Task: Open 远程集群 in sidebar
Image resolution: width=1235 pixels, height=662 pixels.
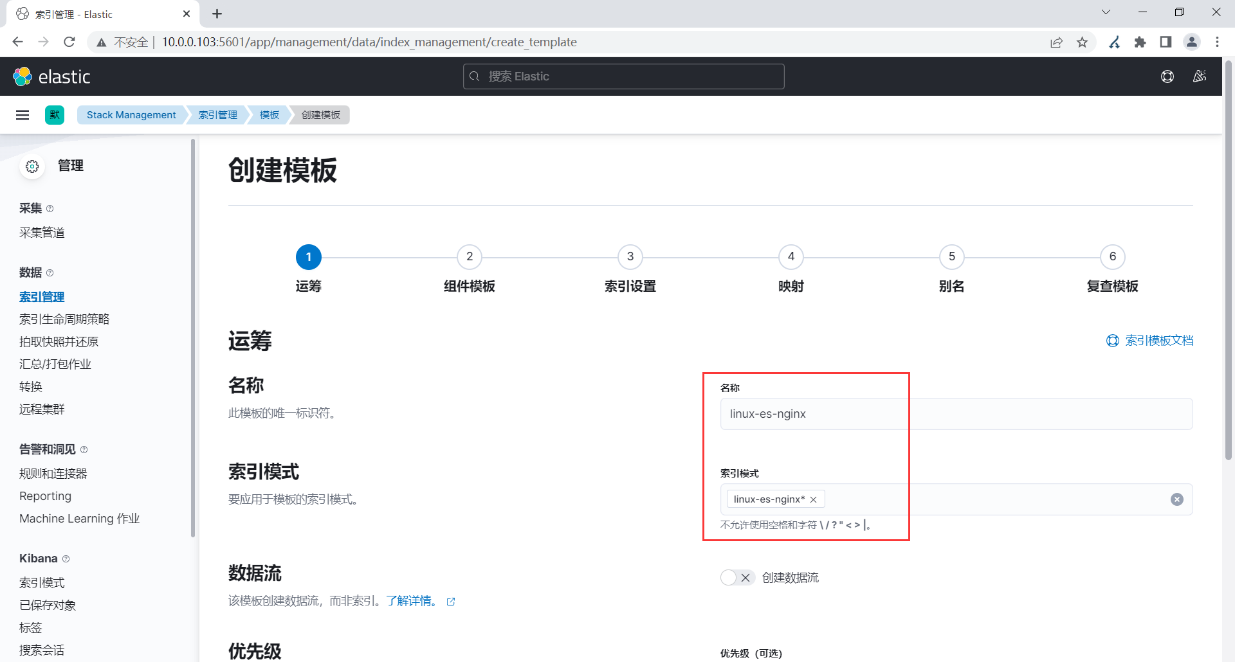Action: pyautogui.click(x=42, y=409)
